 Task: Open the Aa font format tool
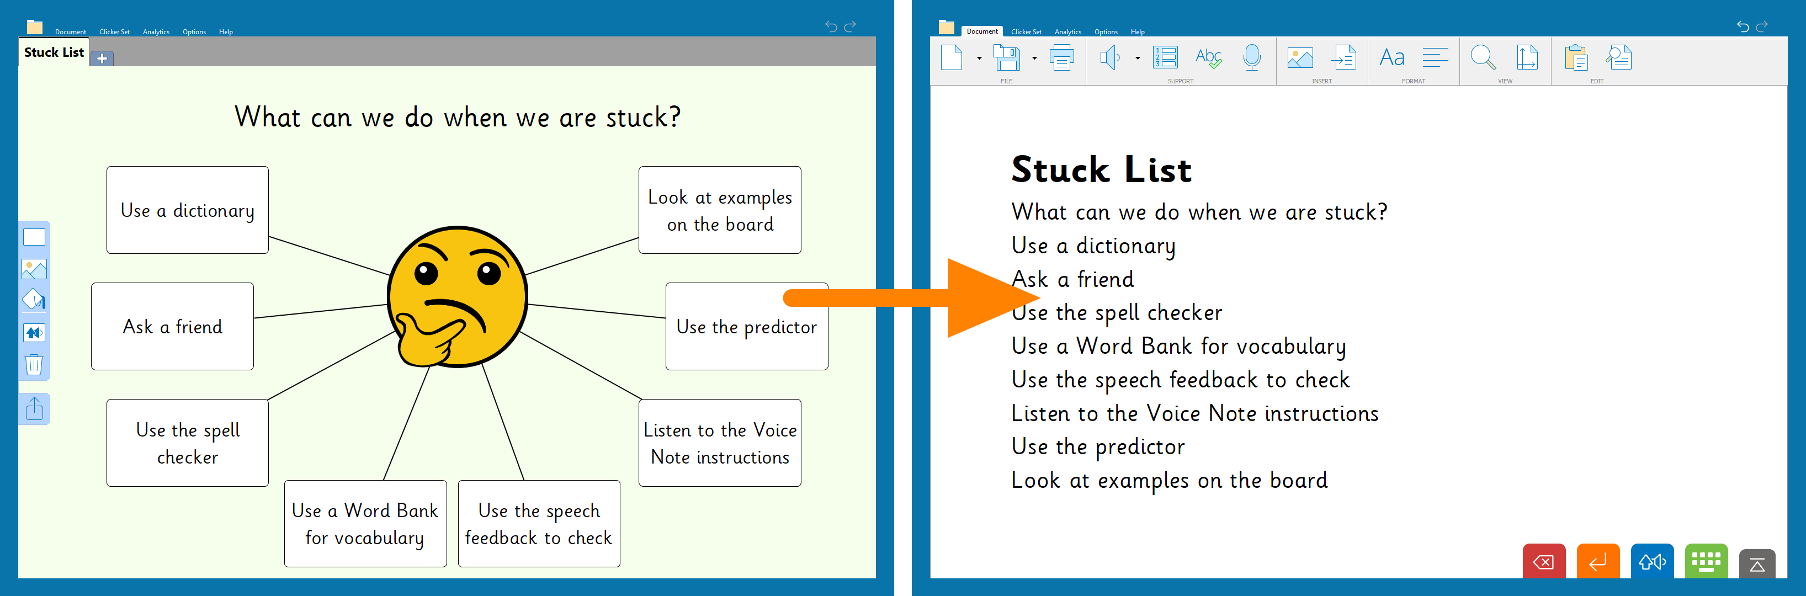pyautogui.click(x=1391, y=57)
